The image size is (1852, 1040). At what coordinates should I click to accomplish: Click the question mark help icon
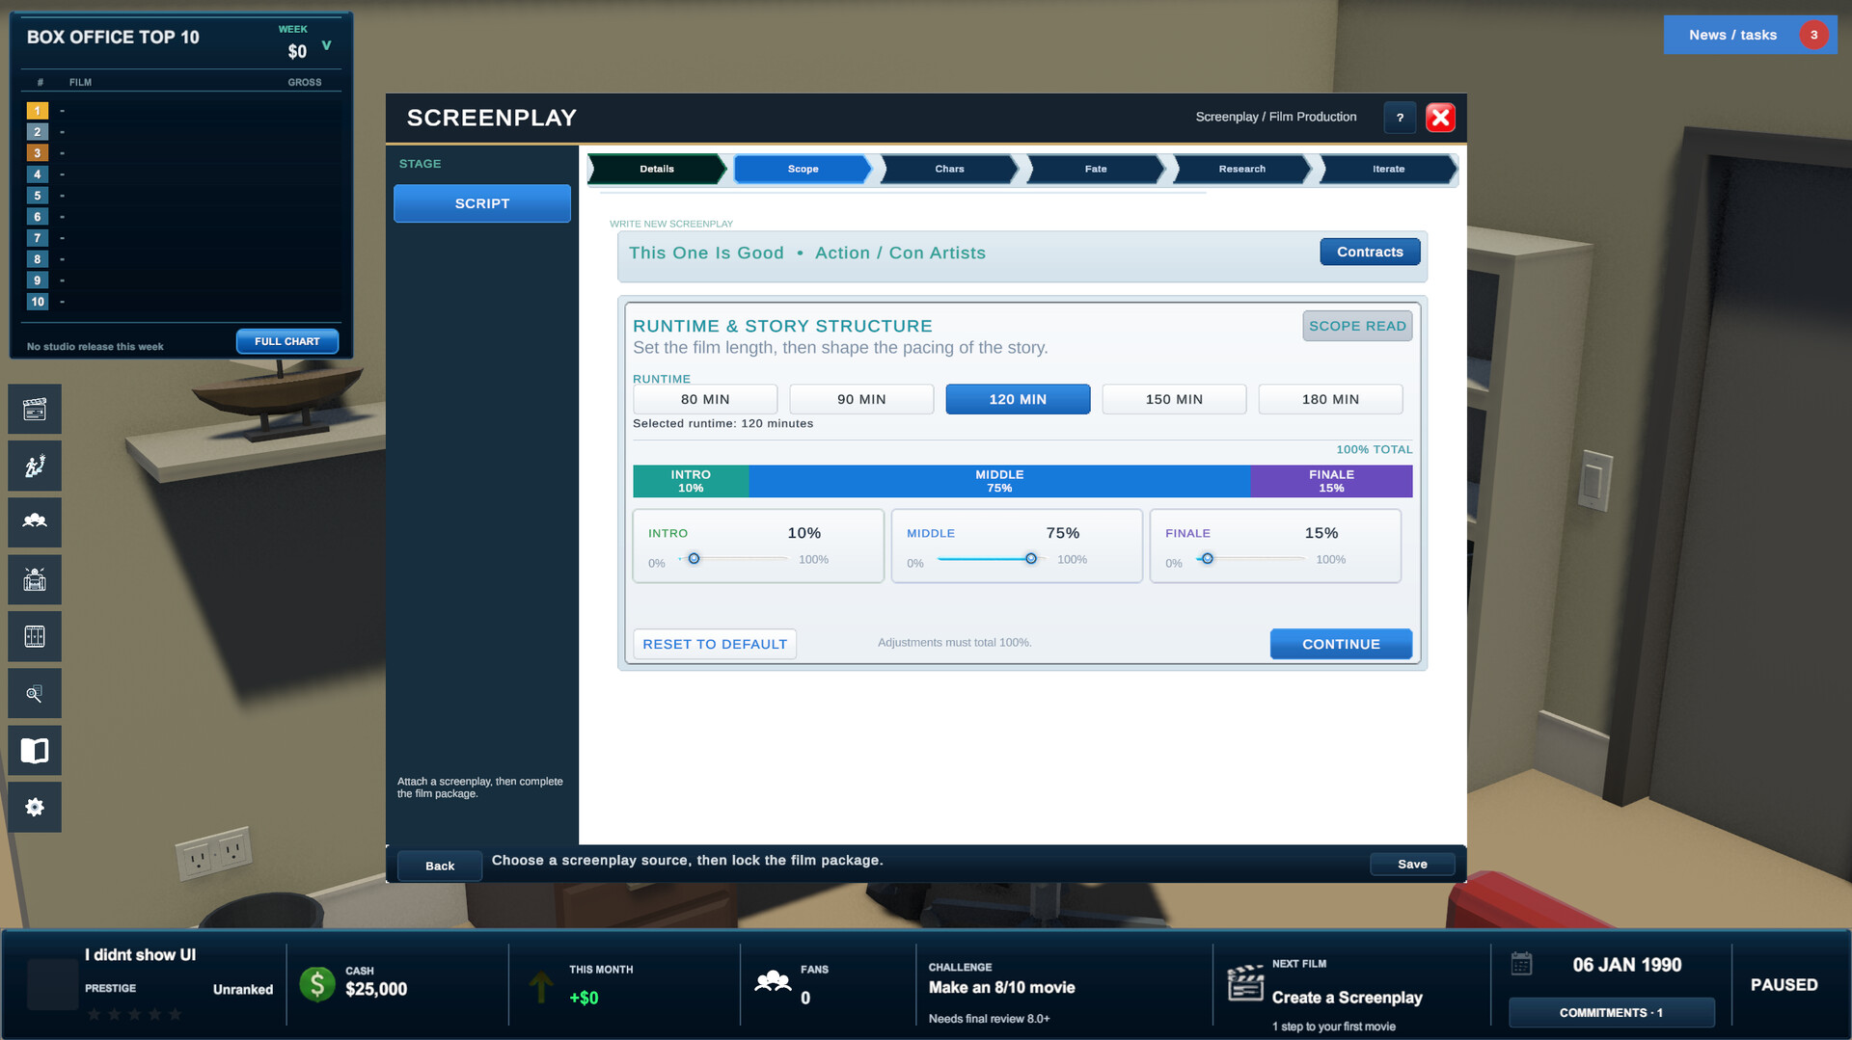click(1400, 118)
